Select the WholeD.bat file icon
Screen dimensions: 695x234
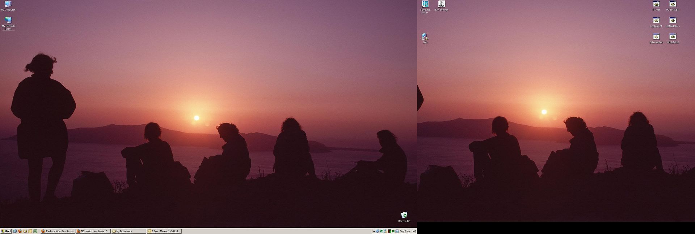673,38
